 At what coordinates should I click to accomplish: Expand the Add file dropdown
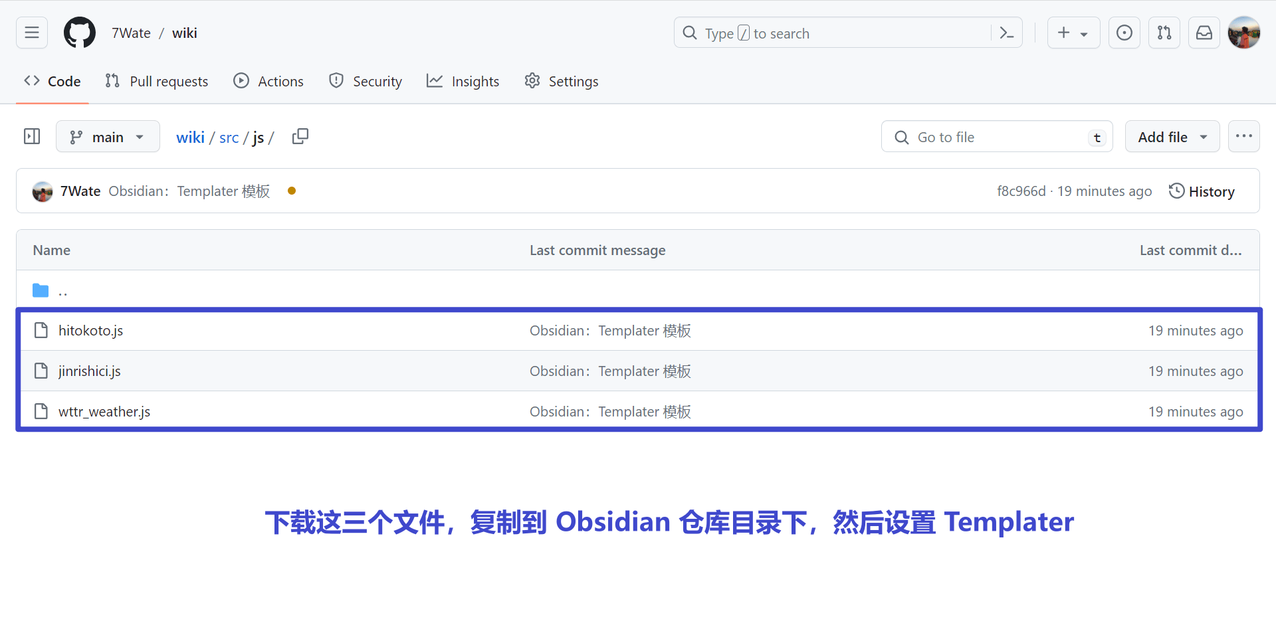[1172, 137]
